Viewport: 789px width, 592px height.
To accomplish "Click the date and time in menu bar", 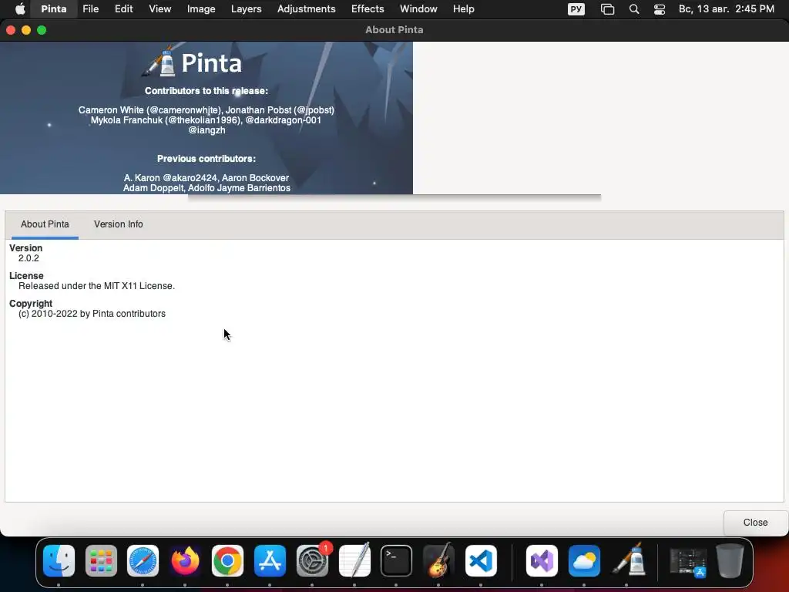I will tap(726, 9).
